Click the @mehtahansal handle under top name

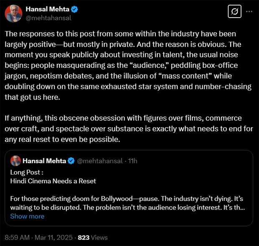pos(48,18)
